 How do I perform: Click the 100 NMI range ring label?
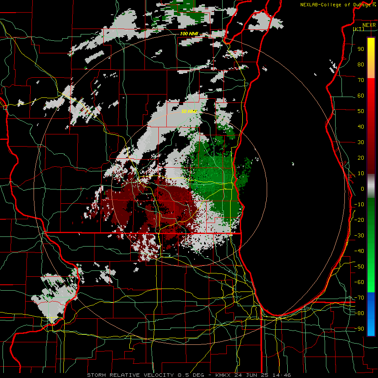(189, 34)
